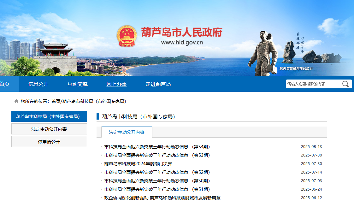This screenshot has height=201, width=354.
Task: Click the search input field
Action: [313, 84]
